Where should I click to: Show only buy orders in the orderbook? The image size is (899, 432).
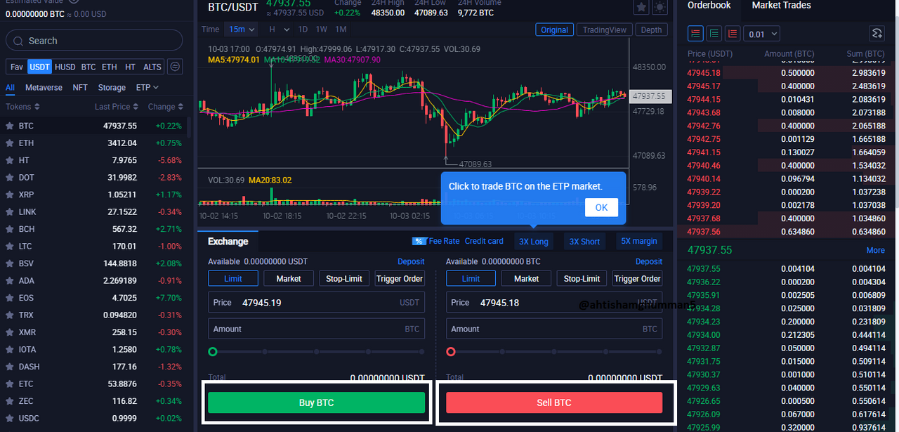tap(714, 33)
